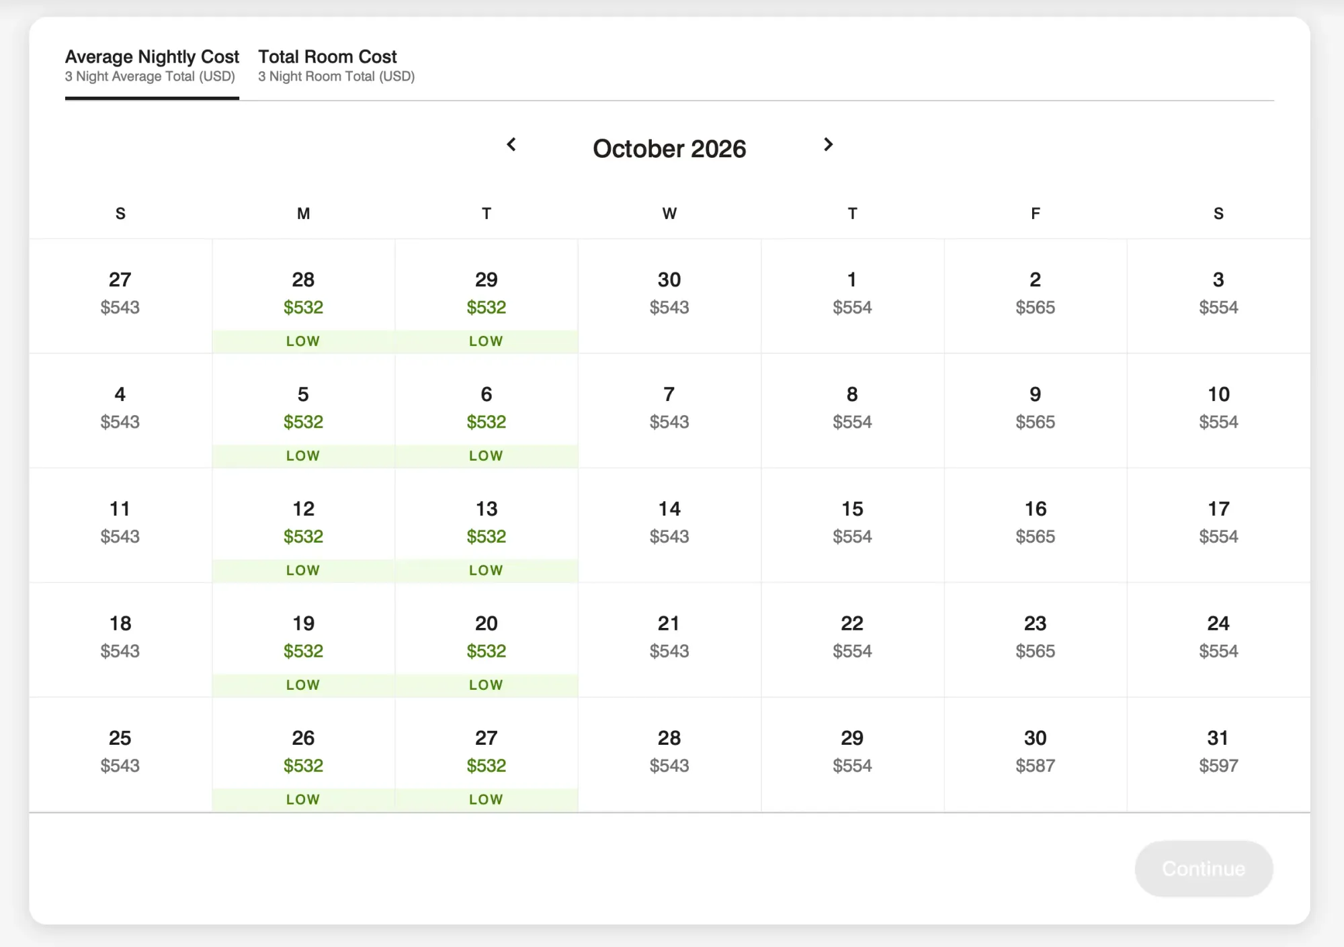Choose October 26 low-price date
Screen dimensions: 1344x947
click(304, 755)
